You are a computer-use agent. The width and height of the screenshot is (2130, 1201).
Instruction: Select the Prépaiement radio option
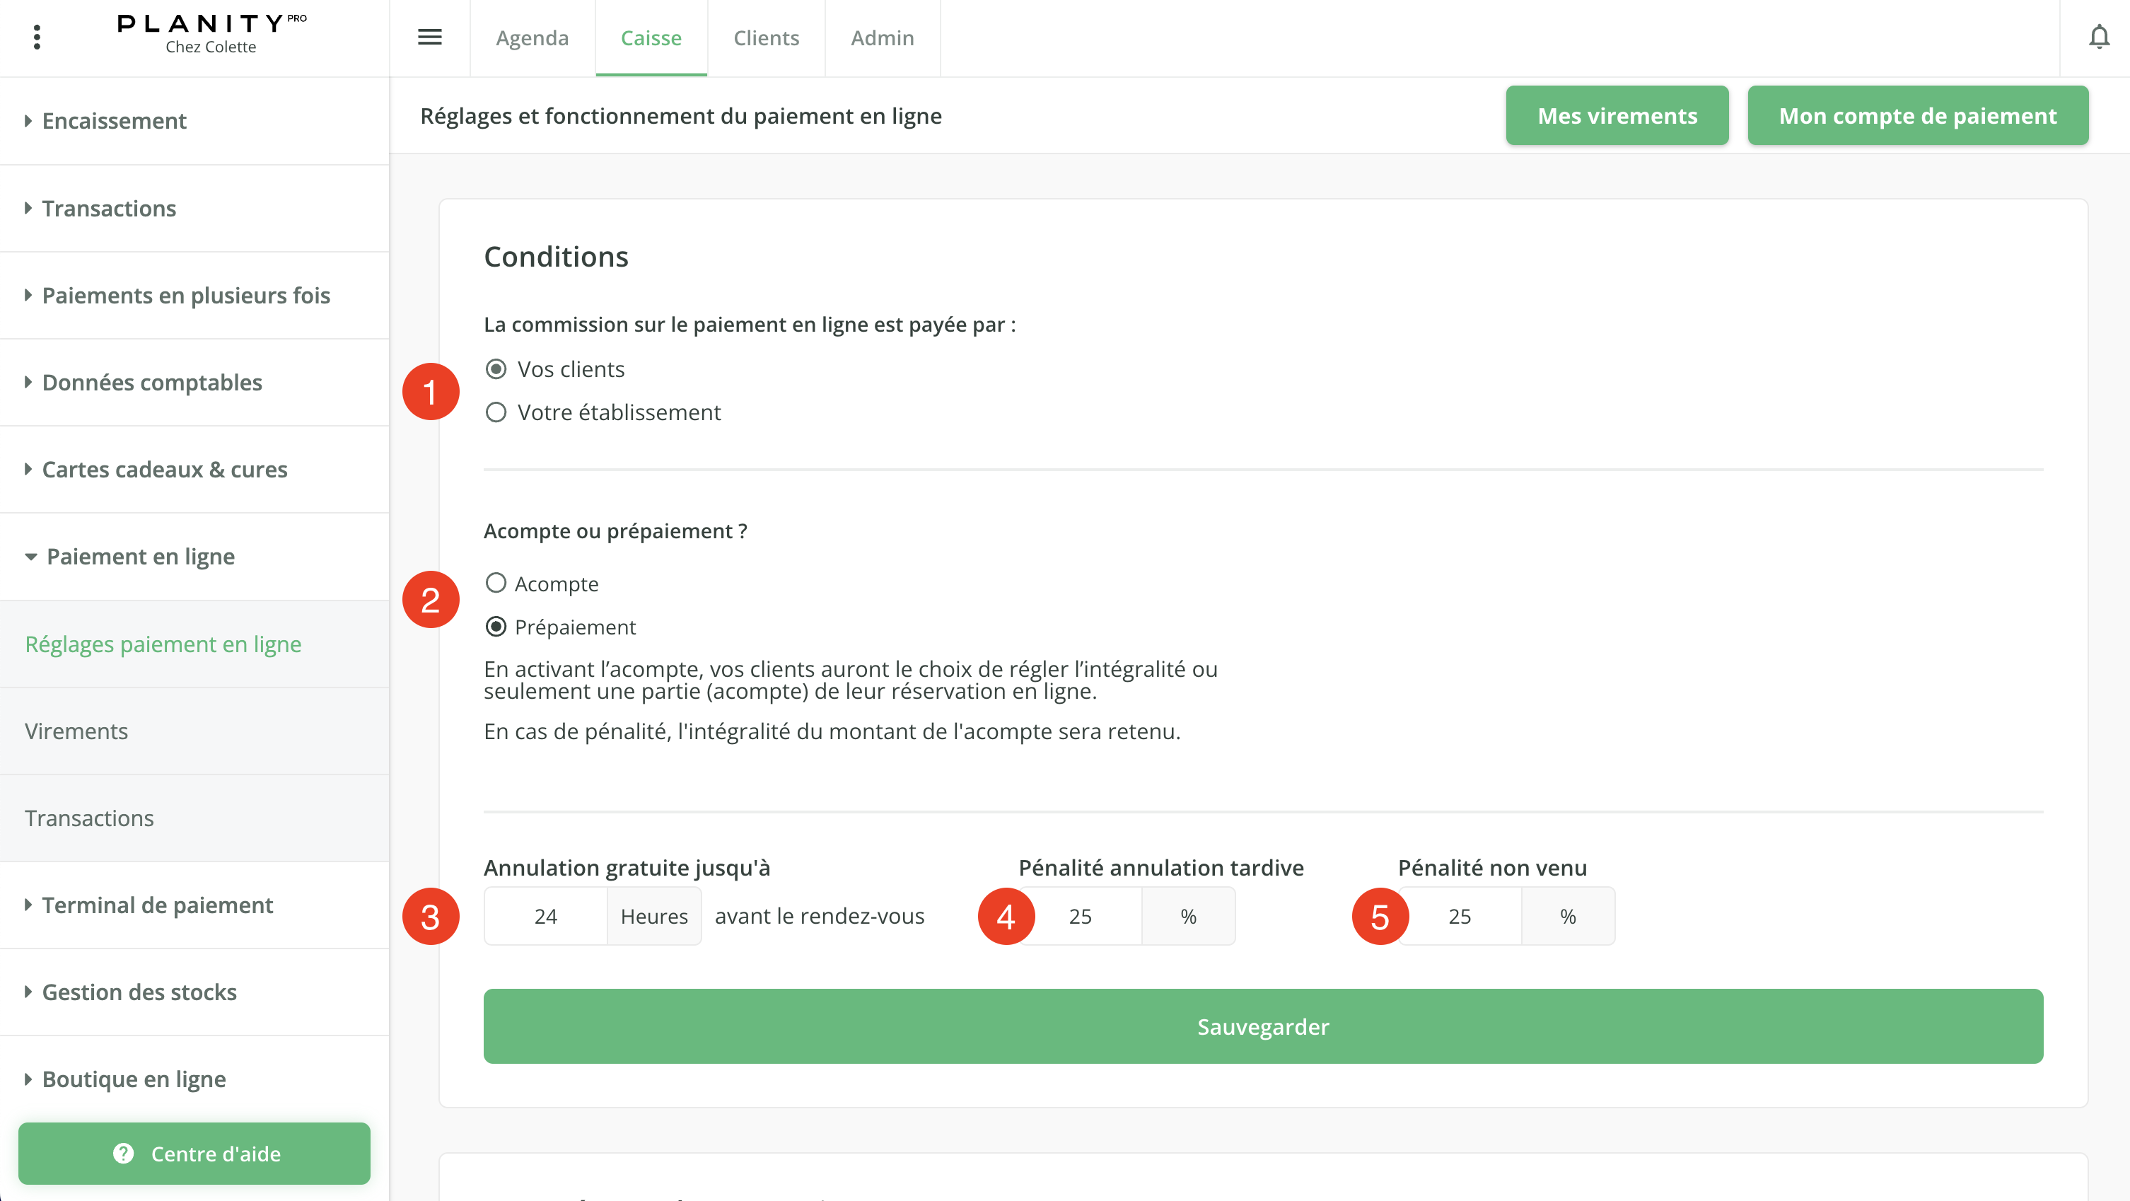[496, 627]
